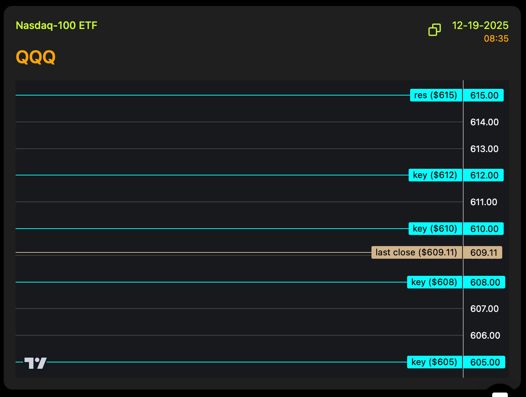Click the 08:35 timestamp
This screenshot has width=526, height=397.
point(496,39)
